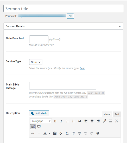This screenshot has width=127, height=143.
Task: Toggle the toolbar kitchen sink button
Action: point(33,127)
